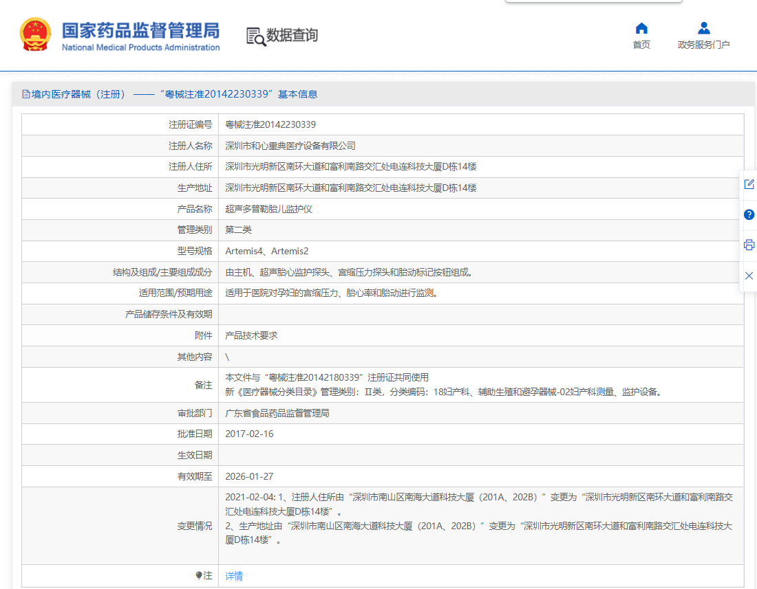Open the 详情 link
The height and width of the screenshot is (589, 757).
coord(234,575)
